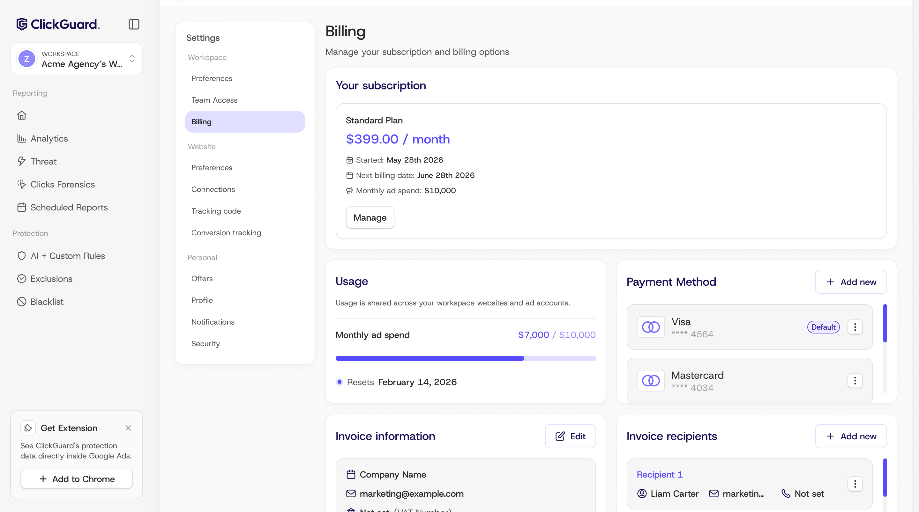
Task: Open options menu for Mastercard card
Action: 855,380
